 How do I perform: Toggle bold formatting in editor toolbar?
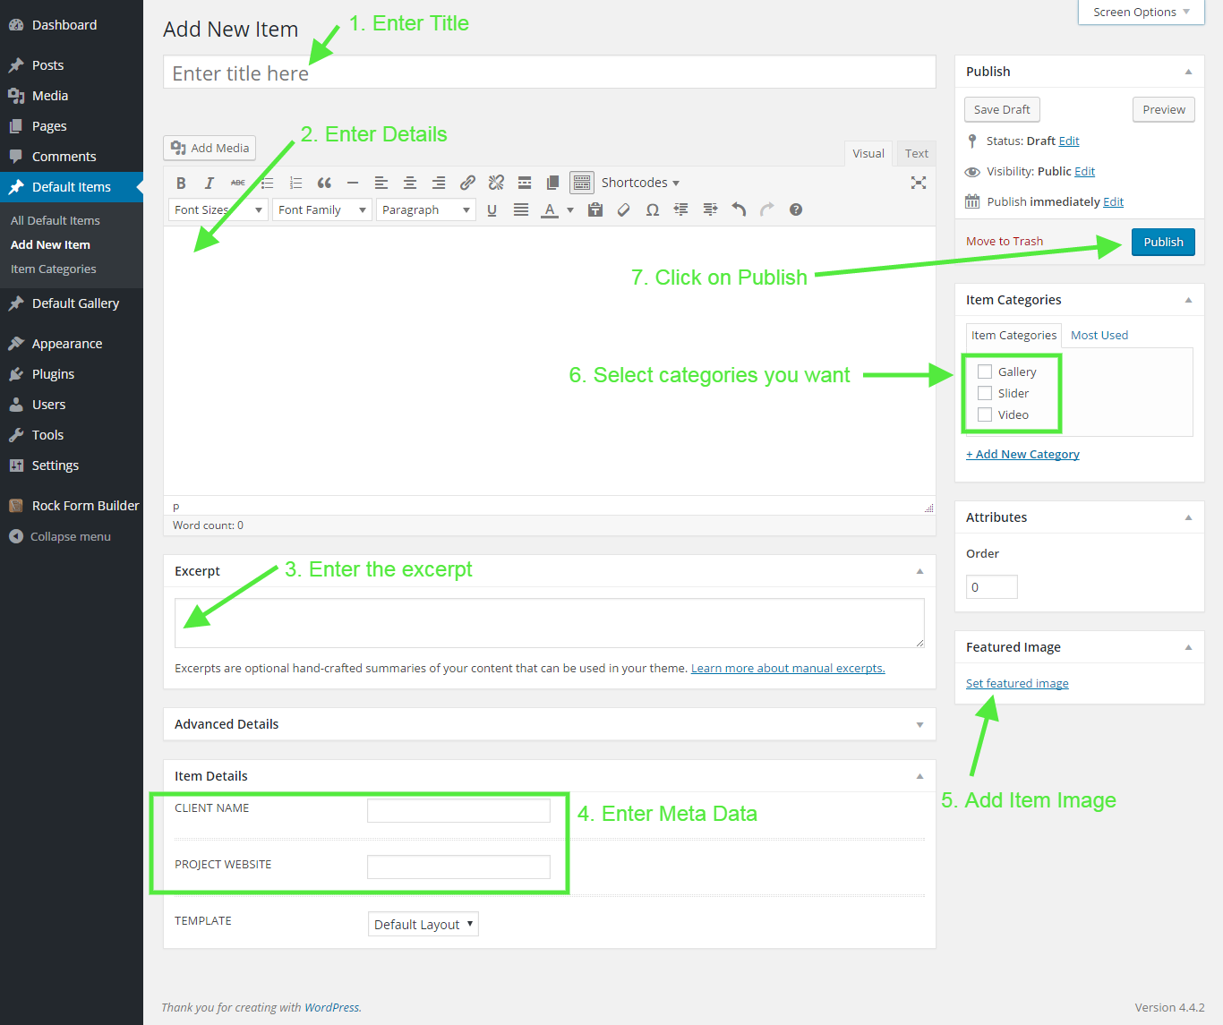[x=181, y=183]
